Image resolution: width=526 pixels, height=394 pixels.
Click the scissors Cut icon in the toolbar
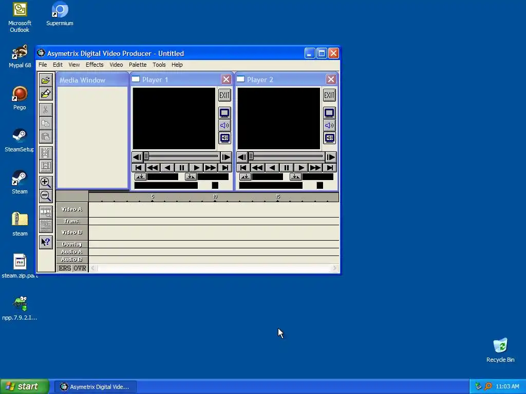[46, 110]
